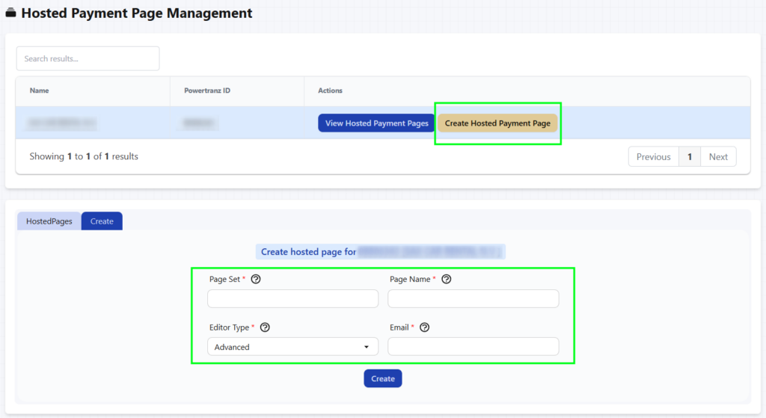The height and width of the screenshot is (418, 766).
Task: Click the help icon next to Page Name
Action: pos(447,279)
